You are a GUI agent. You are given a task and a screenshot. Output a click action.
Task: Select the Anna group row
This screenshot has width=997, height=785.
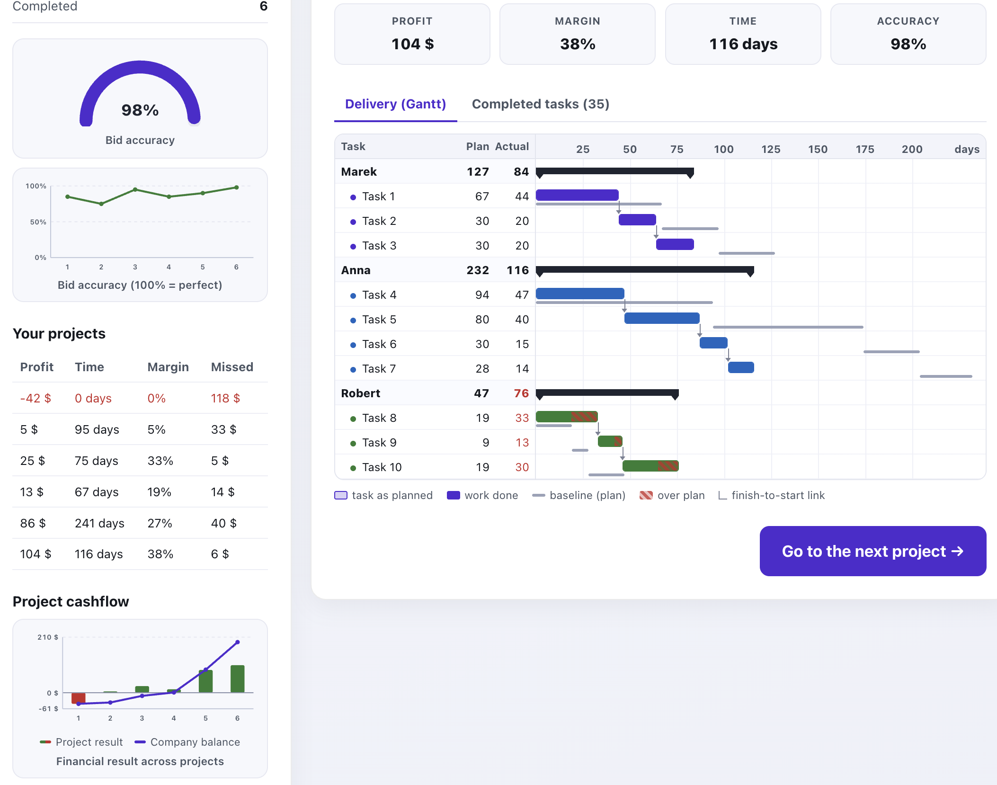[x=660, y=270]
